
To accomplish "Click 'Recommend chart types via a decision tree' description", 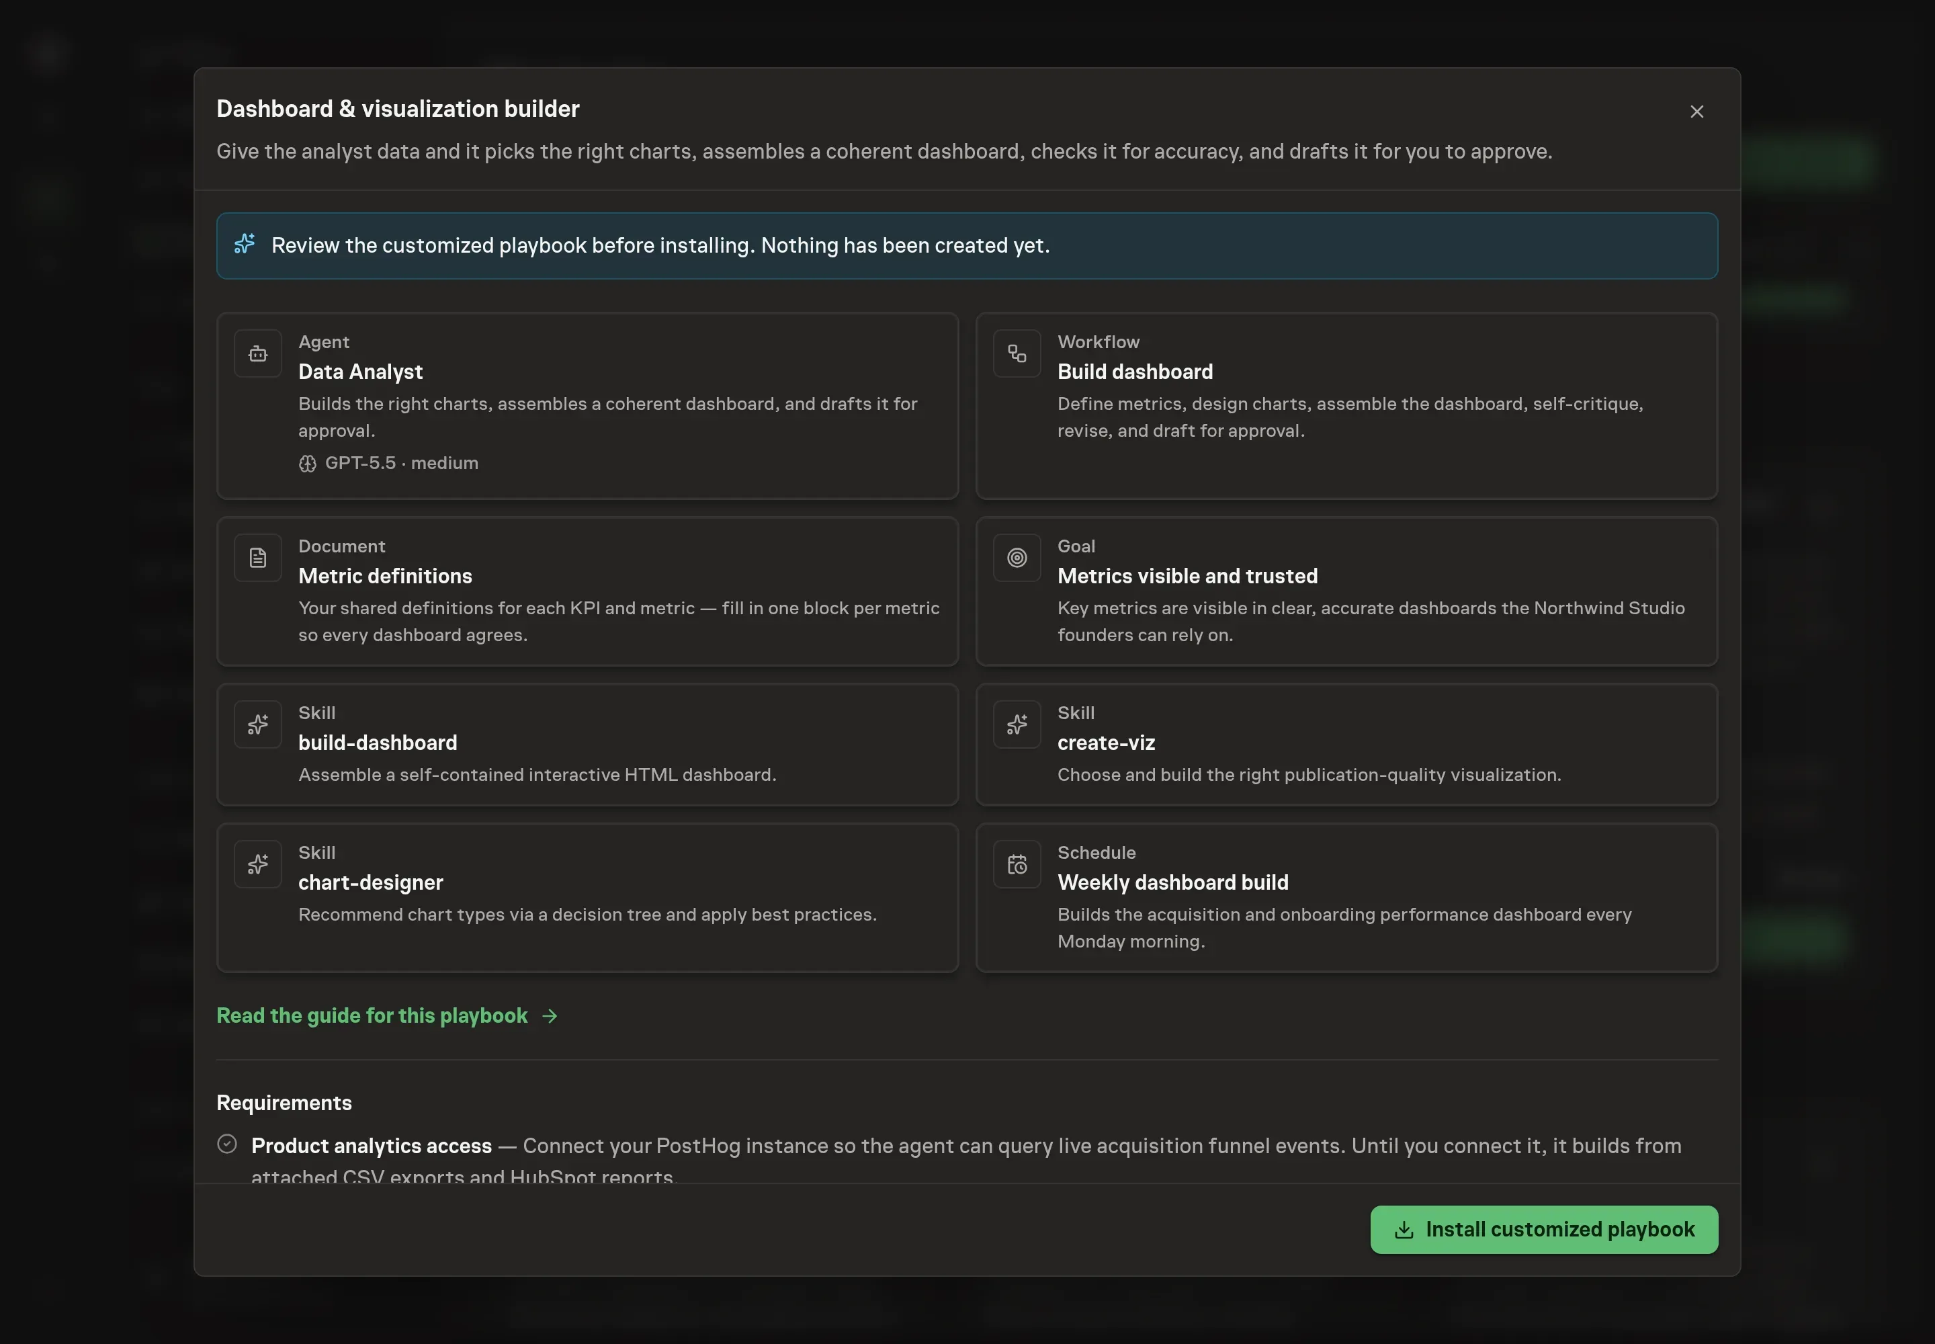I will [x=587, y=915].
